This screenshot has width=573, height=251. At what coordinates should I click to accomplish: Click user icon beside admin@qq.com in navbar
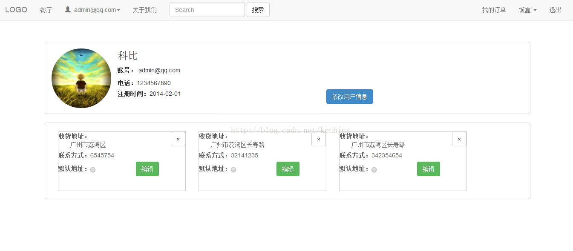point(68,9)
